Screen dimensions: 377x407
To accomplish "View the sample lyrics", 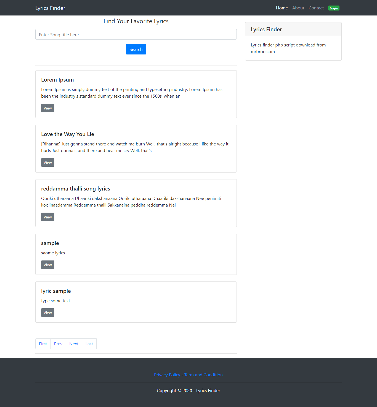I will click(47, 265).
